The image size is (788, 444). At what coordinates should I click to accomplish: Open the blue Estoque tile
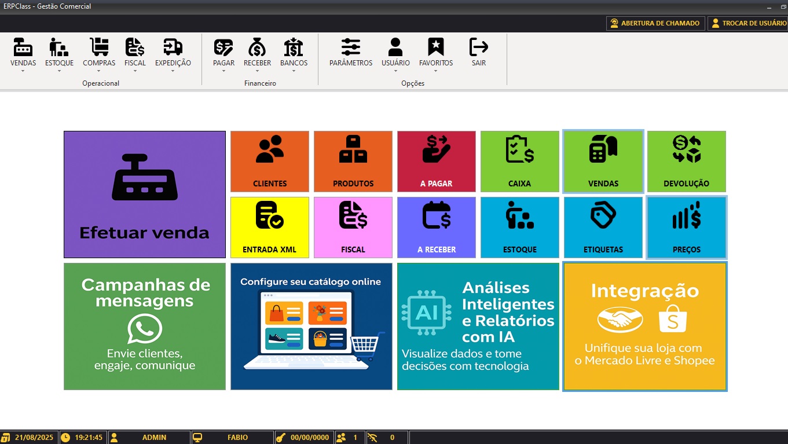(x=520, y=227)
